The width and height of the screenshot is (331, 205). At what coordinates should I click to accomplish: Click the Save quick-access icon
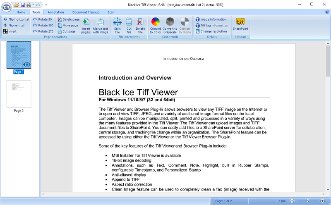click(23, 5)
